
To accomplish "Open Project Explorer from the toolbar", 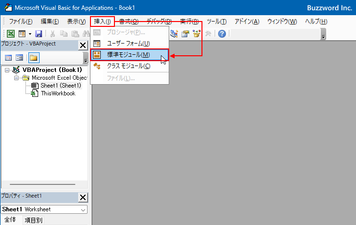I will [174, 34].
